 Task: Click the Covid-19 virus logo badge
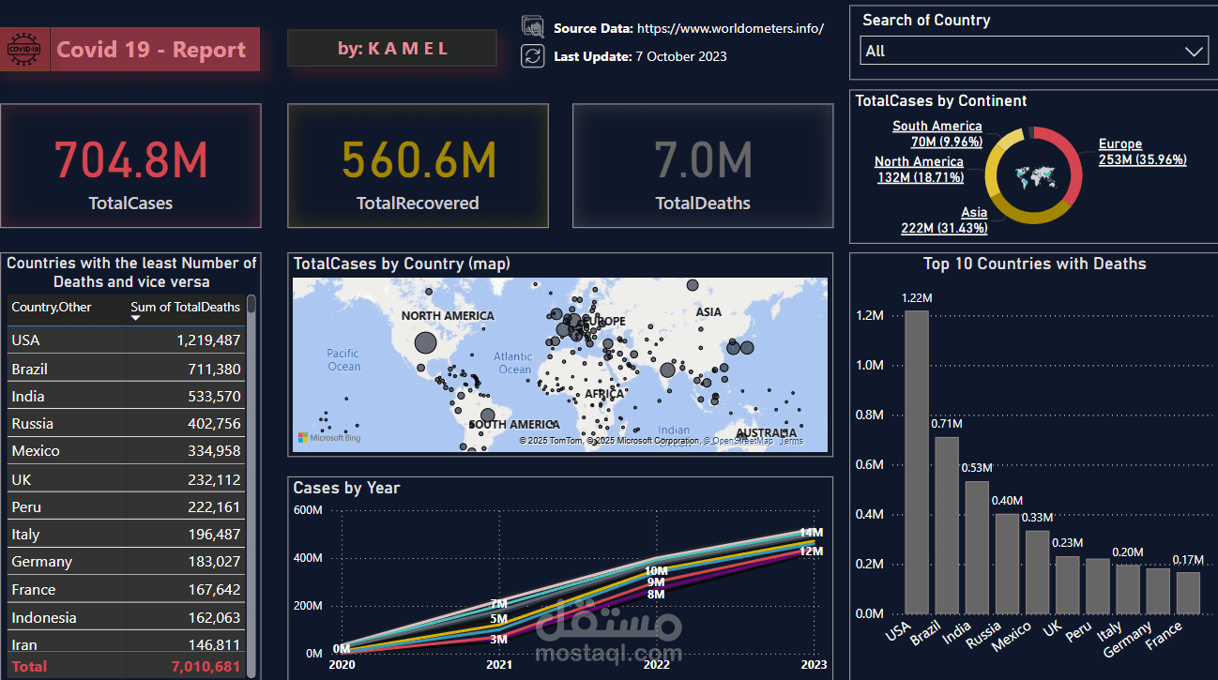point(22,48)
